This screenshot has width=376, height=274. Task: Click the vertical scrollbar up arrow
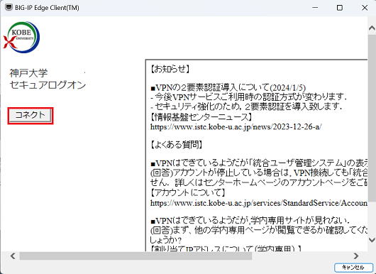[x=372, y=28]
